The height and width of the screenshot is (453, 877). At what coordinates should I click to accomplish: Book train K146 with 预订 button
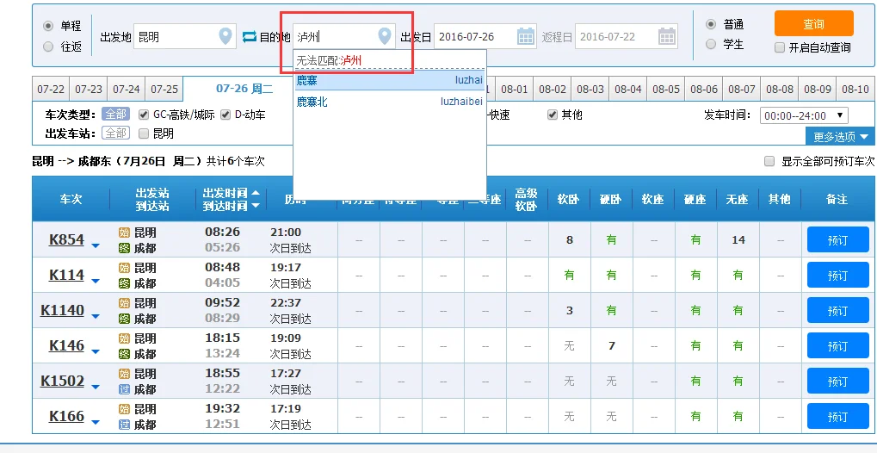pyautogui.click(x=837, y=346)
